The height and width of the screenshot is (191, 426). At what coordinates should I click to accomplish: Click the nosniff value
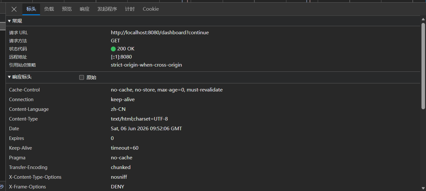pyautogui.click(x=119, y=177)
